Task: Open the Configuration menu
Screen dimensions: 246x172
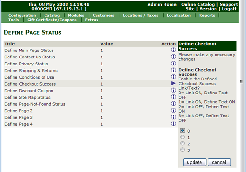Action: point(22,15)
